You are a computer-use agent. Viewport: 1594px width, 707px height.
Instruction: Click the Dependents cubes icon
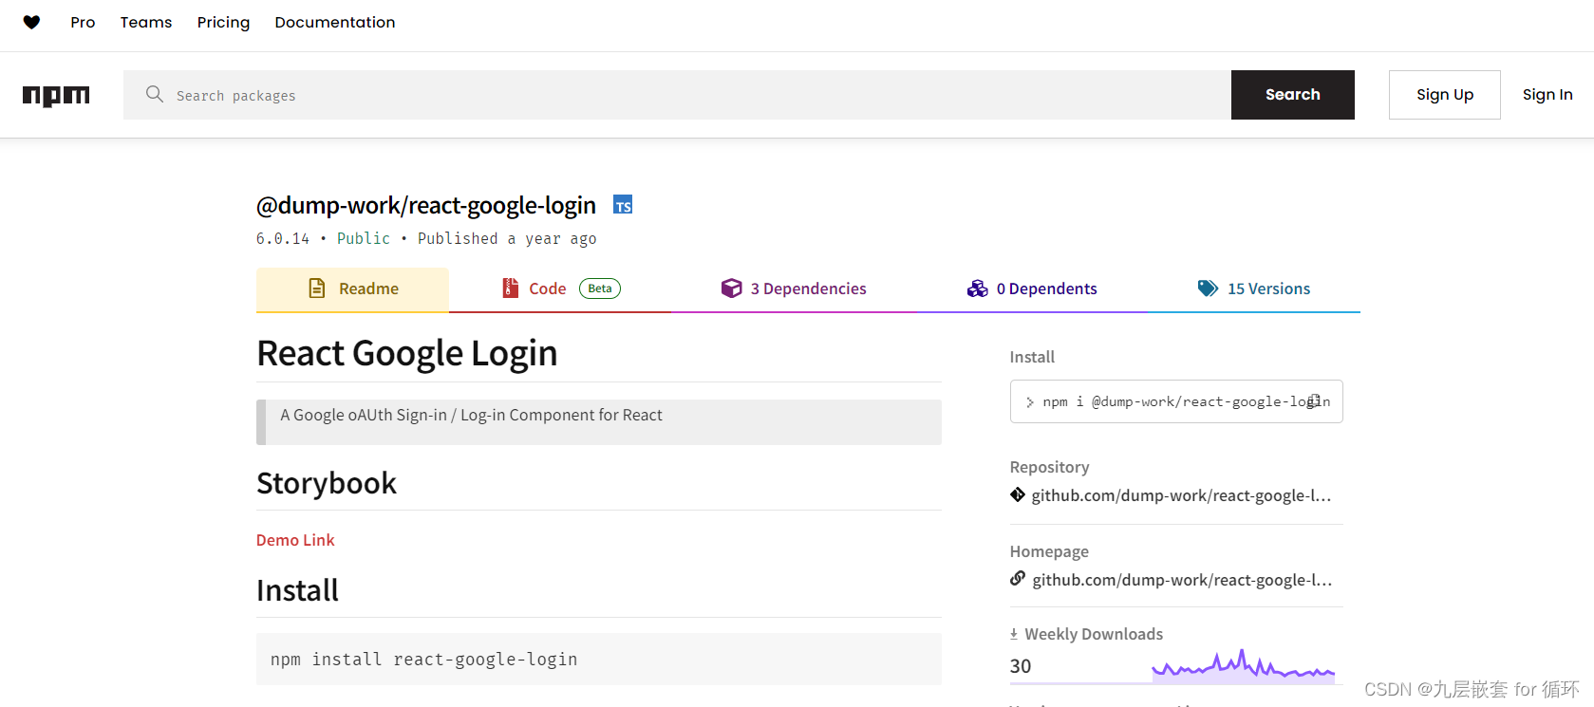point(978,288)
